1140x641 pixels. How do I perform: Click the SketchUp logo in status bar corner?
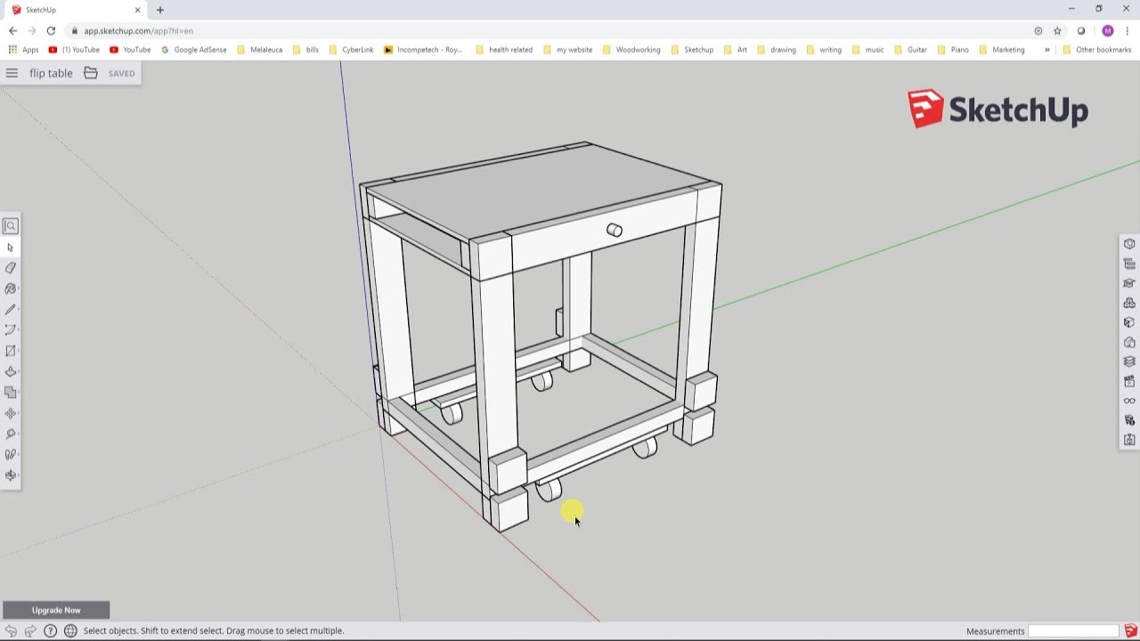click(1130, 631)
